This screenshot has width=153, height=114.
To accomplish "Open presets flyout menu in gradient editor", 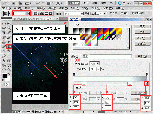I will [x=127, y=25].
